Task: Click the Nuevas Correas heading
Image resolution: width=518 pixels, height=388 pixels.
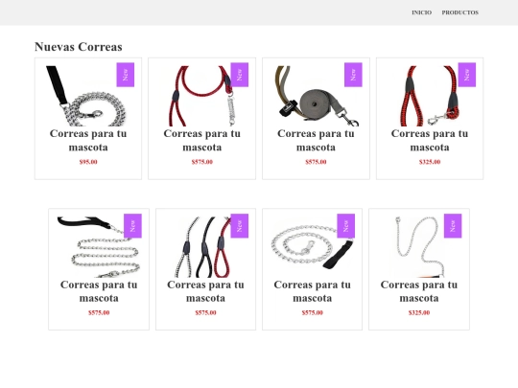Action: (x=79, y=47)
